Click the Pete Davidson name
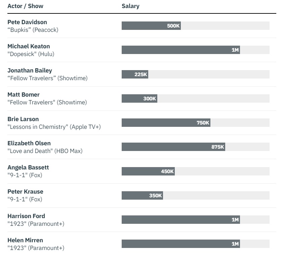 [27, 22]
